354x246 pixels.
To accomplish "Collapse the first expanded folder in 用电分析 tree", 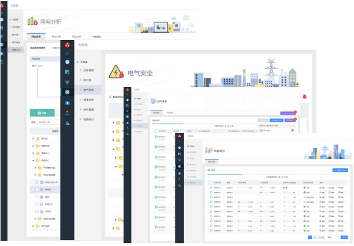I will [34, 160].
